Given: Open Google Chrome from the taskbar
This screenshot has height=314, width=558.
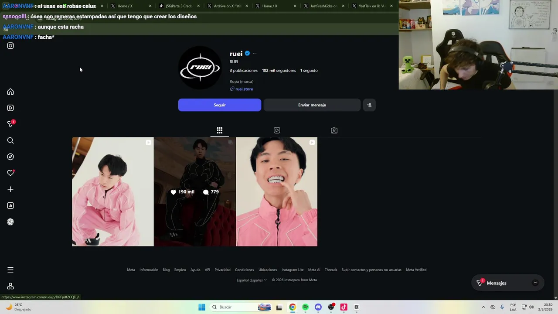Looking at the screenshot, I should click(293, 307).
